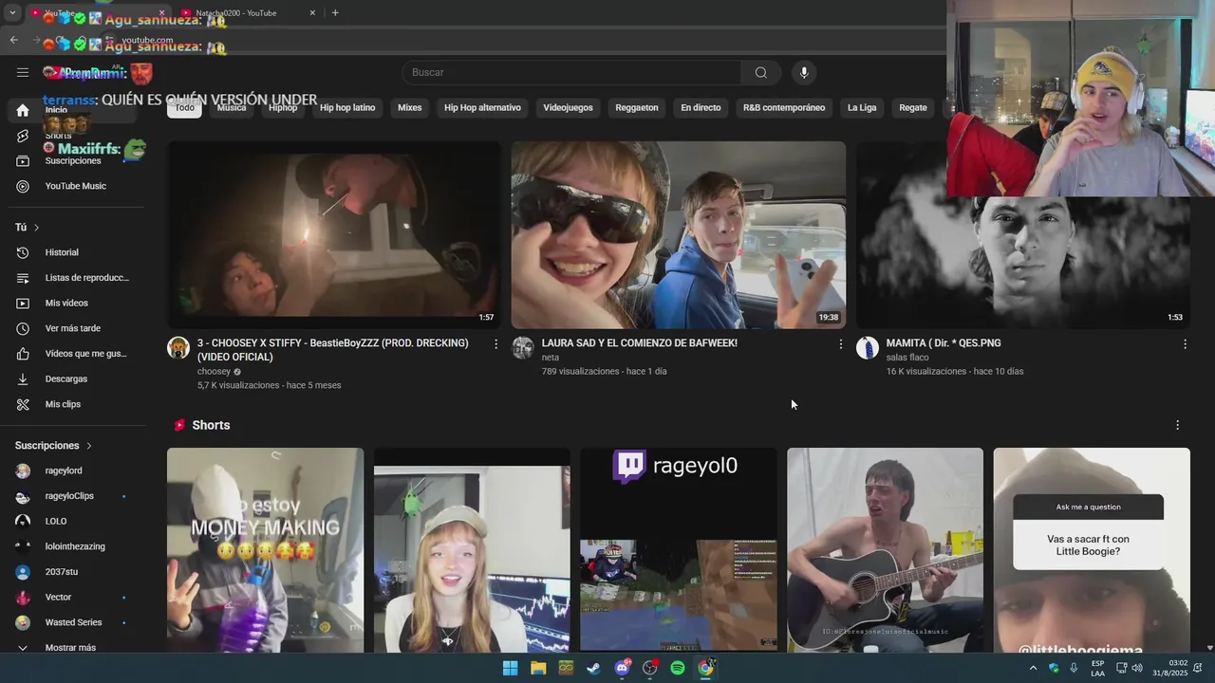Play the rageyol0 Minecraft short

click(679, 550)
